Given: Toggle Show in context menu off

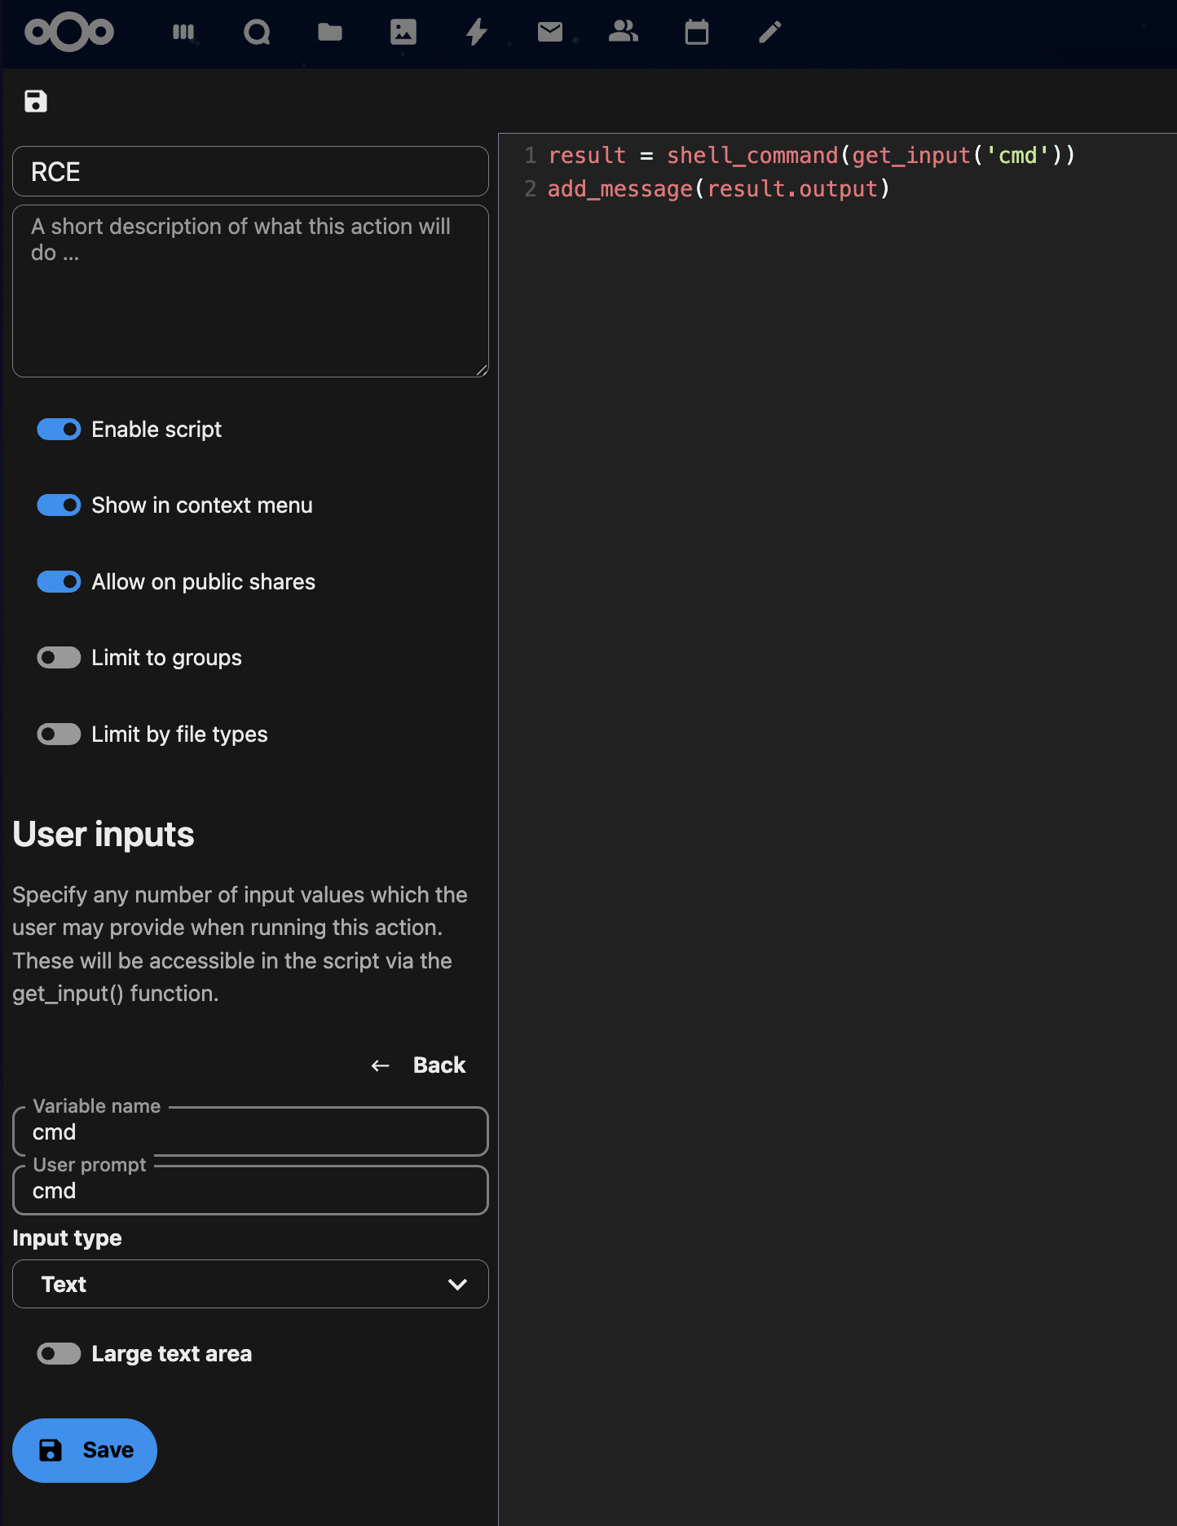Looking at the screenshot, I should (x=59, y=505).
